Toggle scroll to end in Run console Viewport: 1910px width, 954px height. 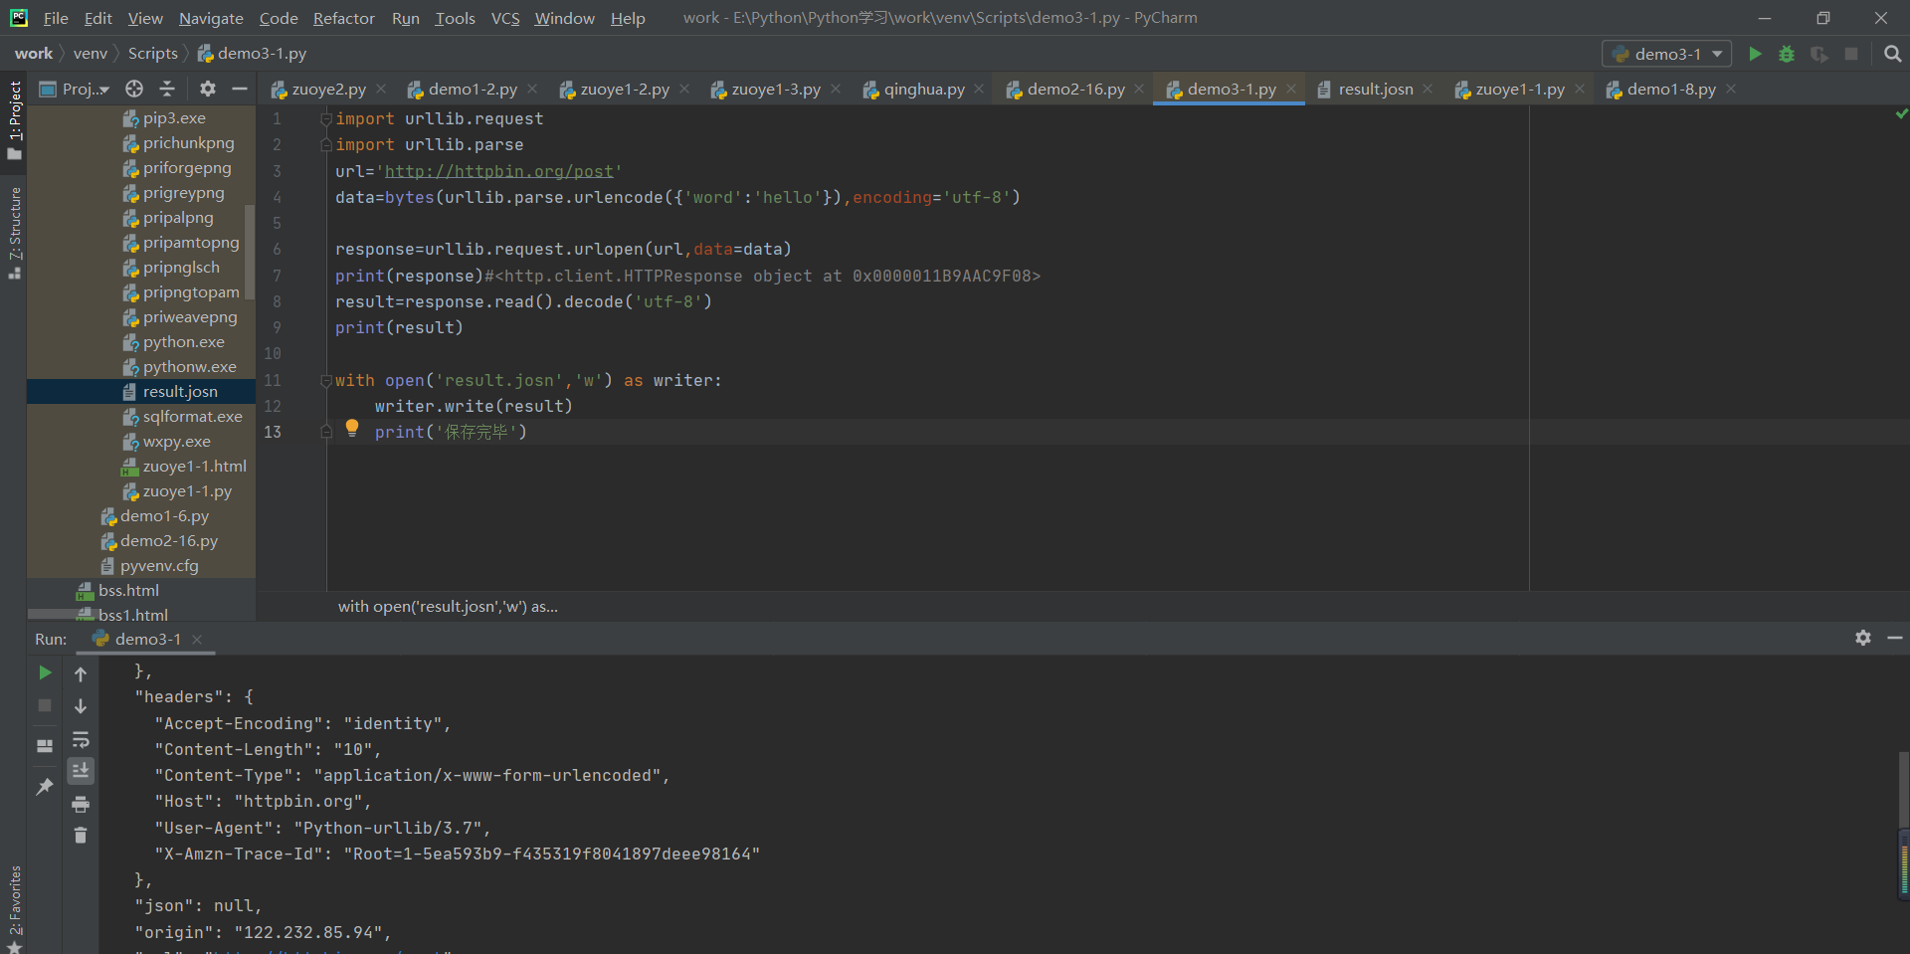[x=81, y=771]
